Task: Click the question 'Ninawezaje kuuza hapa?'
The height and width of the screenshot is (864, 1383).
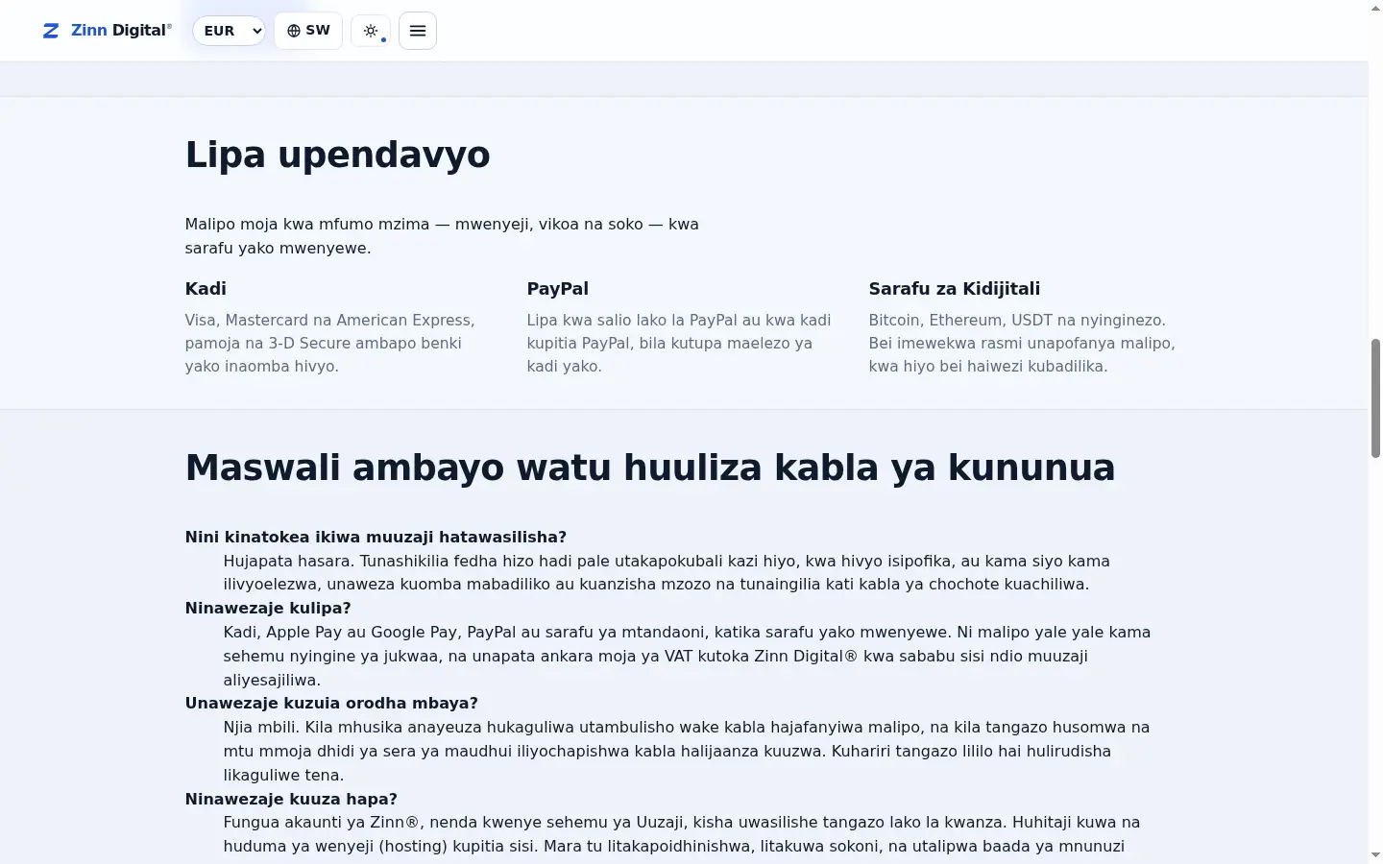Action: click(x=291, y=799)
